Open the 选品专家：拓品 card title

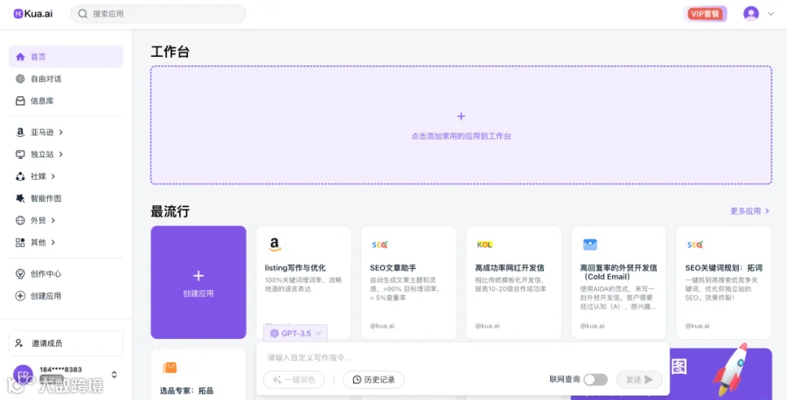[x=187, y=390]
